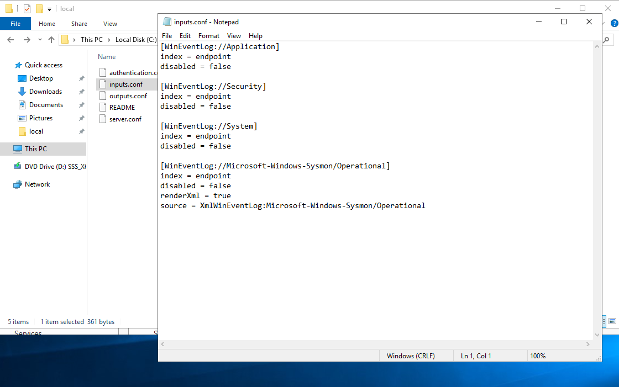Go back in File Explorer
This screenshot has height=387, width=619.
click(11, 39)
